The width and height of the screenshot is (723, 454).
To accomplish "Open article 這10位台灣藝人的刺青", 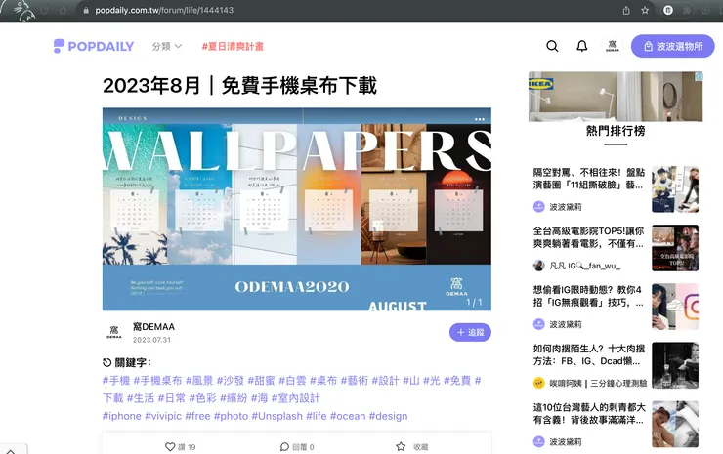I will (589, 413).
